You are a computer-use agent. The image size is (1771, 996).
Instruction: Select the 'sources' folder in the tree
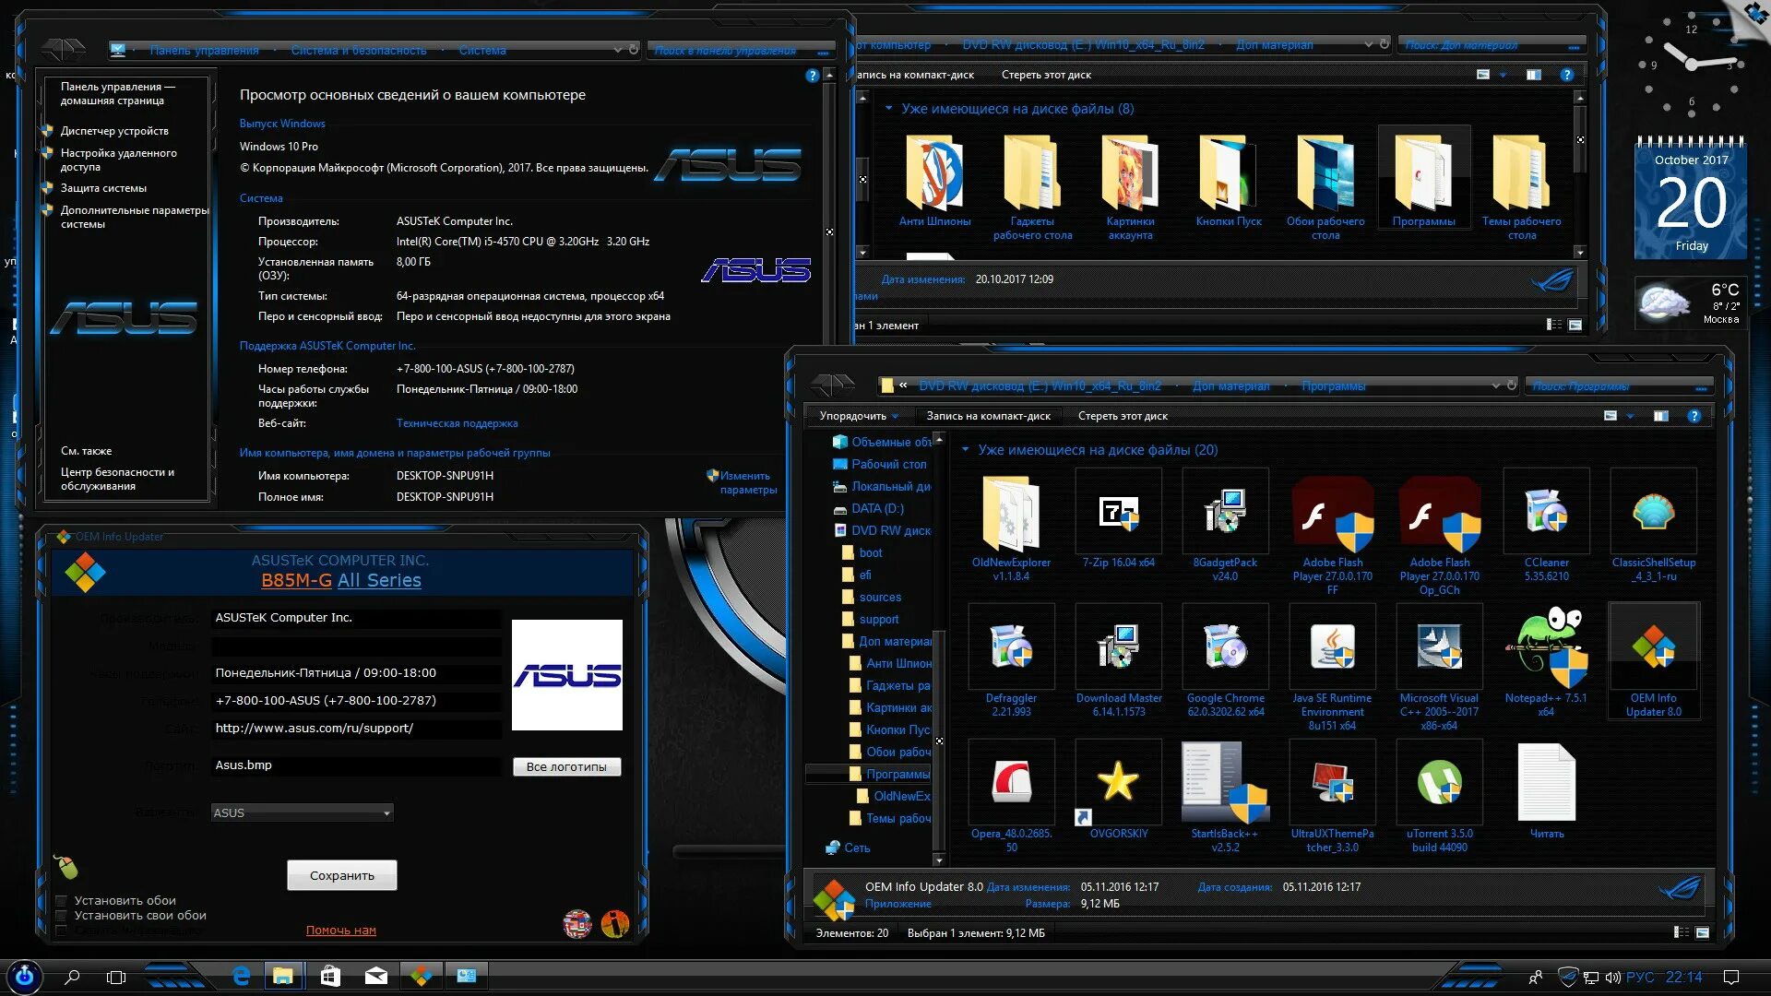880,598
